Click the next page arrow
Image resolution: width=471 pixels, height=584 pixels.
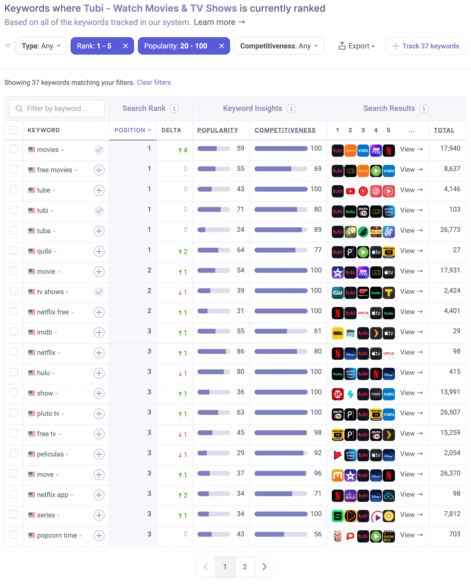point(265,567)
